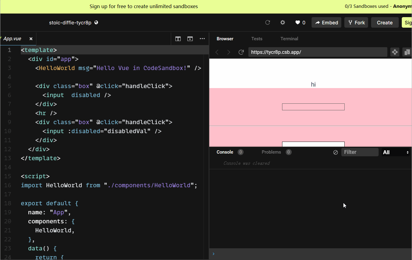Click the input in second pink box
Viewport: 412px width, 260px height.
[x=313, y=144]
